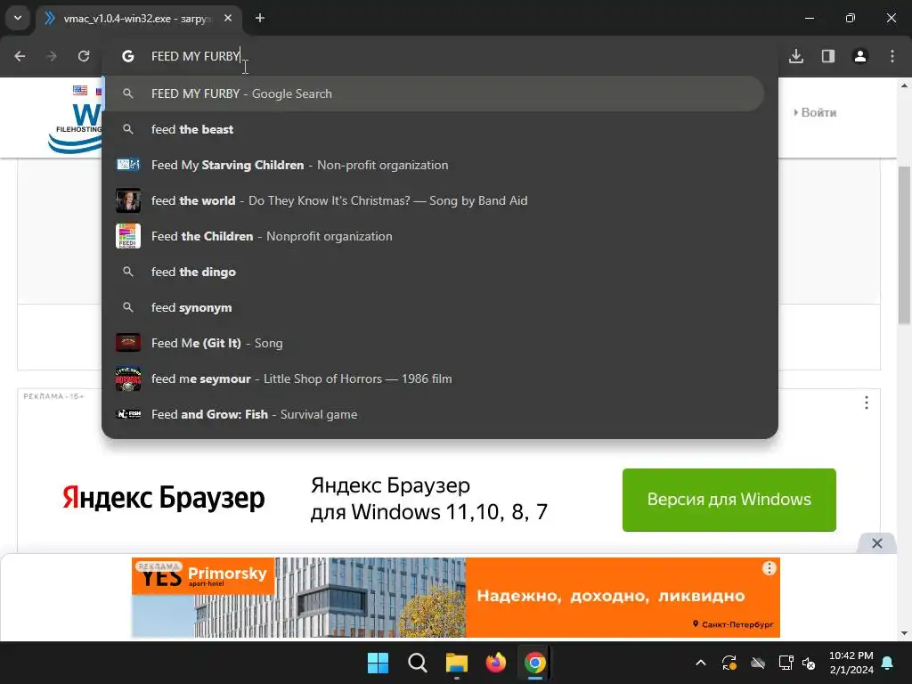The height and width of the screenshot is (684, 912).
Task: Click the Google icon in address bar
Action: [128, 56]
